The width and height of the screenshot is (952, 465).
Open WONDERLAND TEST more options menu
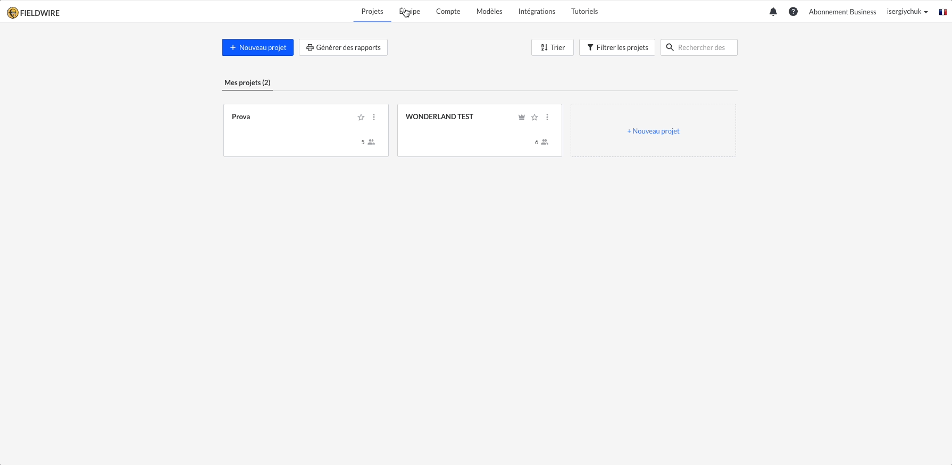547,117
